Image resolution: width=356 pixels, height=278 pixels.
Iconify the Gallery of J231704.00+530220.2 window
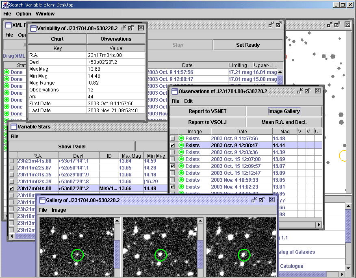click(254, 200)
